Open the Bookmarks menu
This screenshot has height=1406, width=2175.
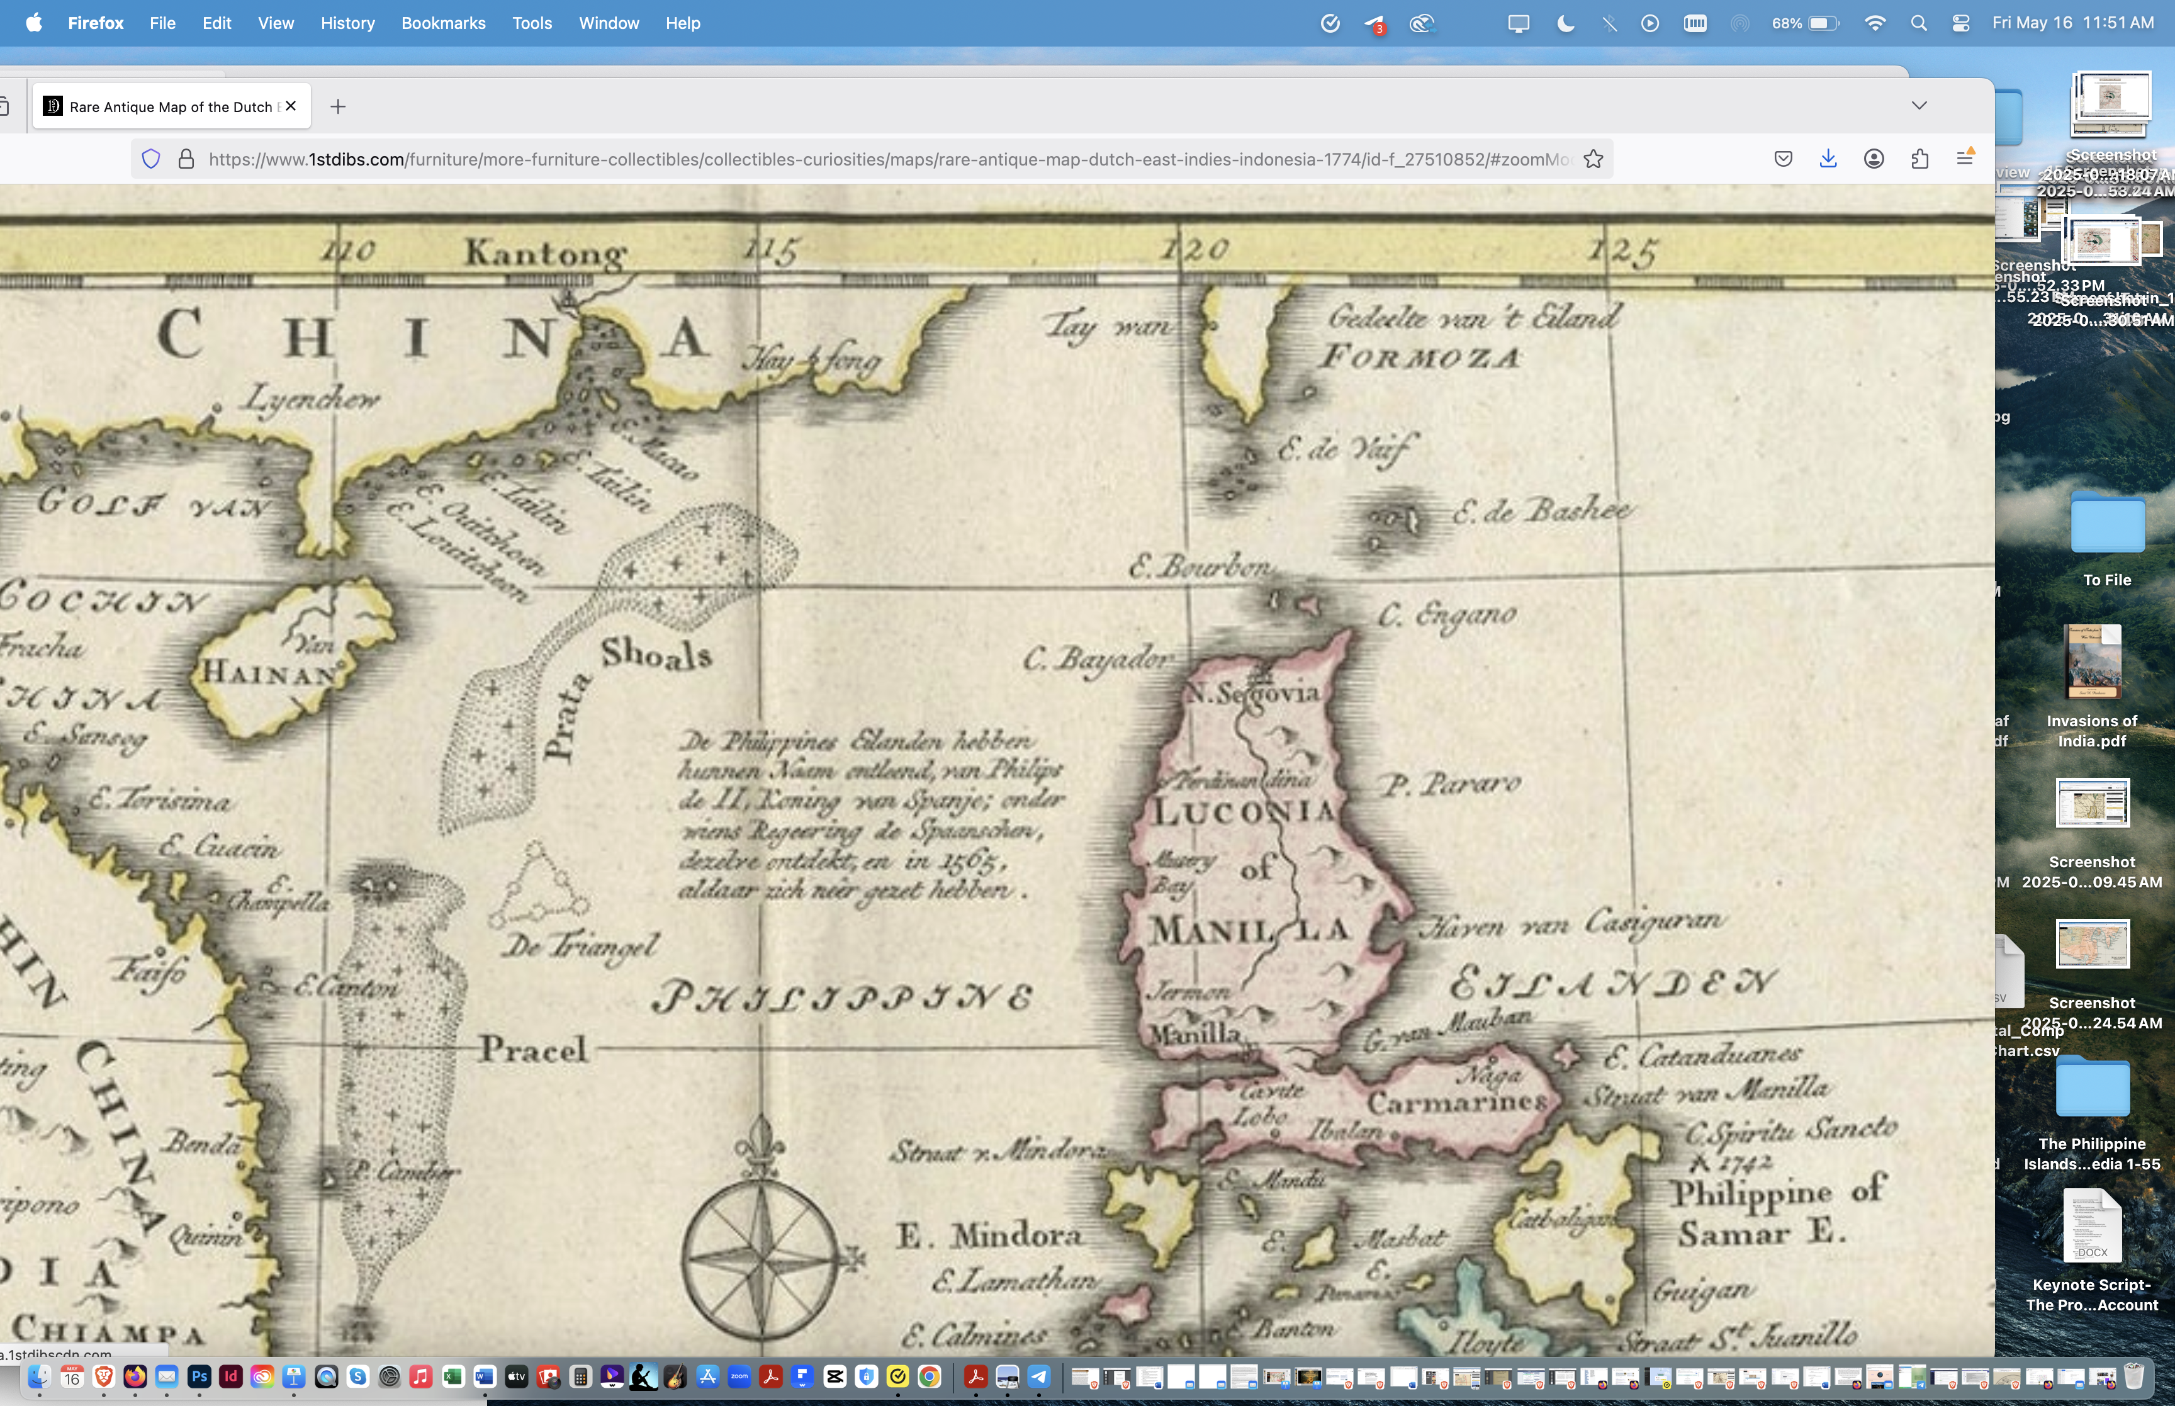coord(442,23)
